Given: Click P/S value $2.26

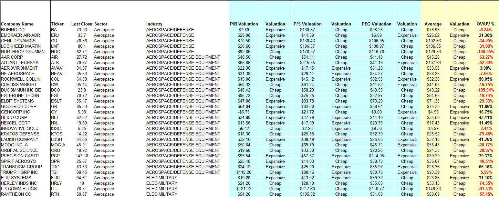Looking at the screenshot, I should click(x=307, y=128).
